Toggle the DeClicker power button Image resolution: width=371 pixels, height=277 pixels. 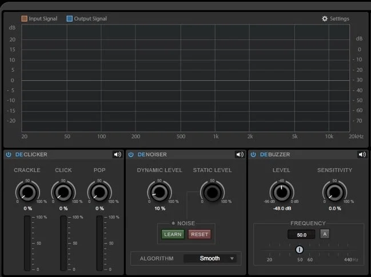9,154
